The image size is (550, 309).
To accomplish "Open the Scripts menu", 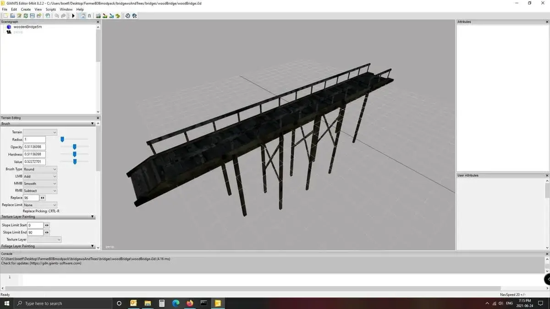I will click(50, 9).
